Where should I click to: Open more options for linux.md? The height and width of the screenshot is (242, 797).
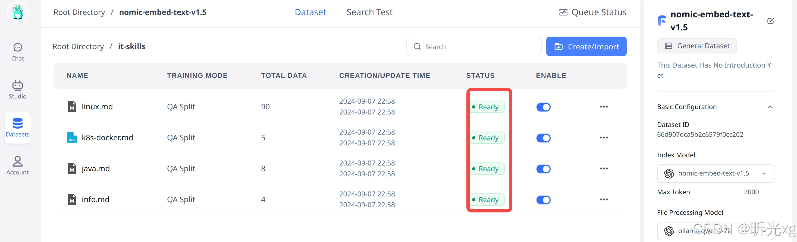tap(604, 107)
